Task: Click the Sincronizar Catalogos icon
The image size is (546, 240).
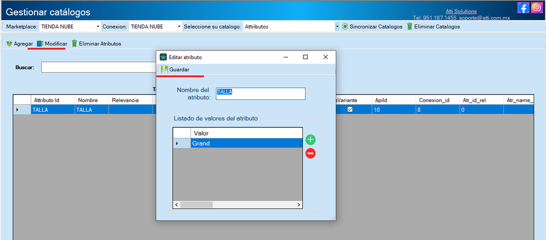Action: click(345, 27)
